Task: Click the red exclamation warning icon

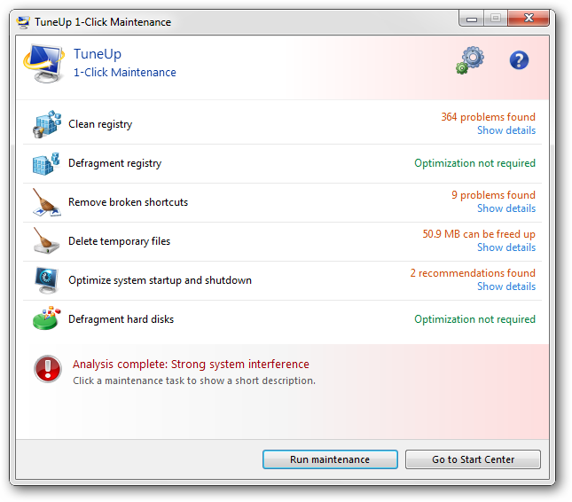Action: [x=48, y=369]
